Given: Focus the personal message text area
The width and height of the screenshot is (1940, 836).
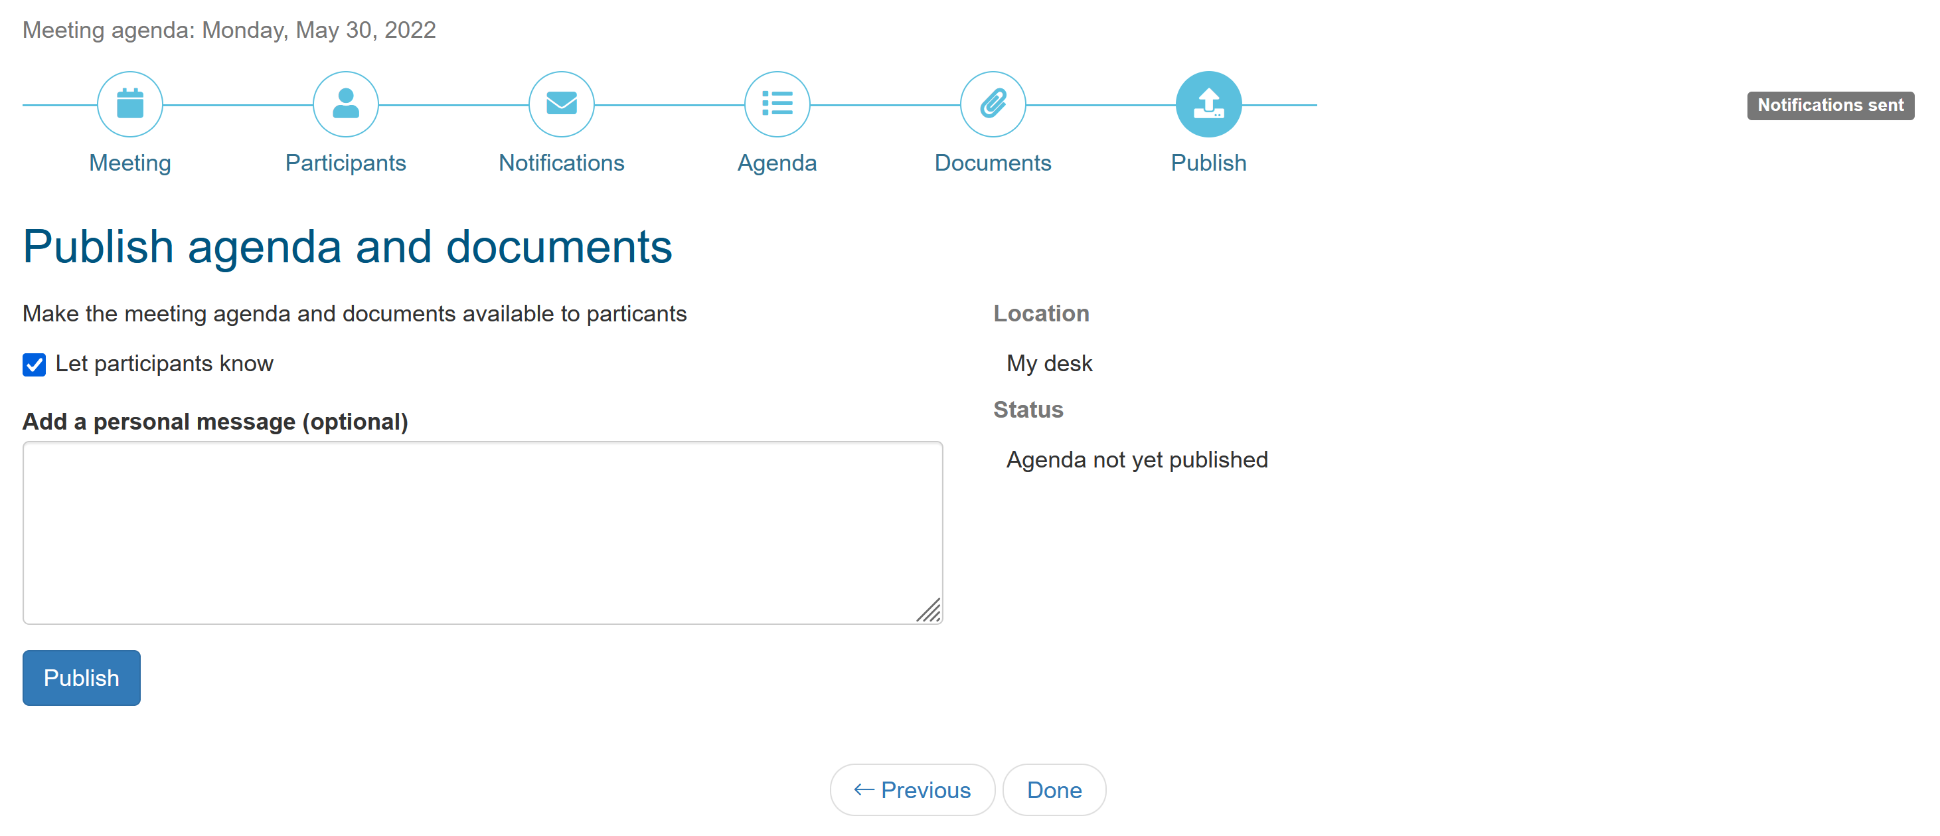Looking at the screenshot, I should [482, 533].
